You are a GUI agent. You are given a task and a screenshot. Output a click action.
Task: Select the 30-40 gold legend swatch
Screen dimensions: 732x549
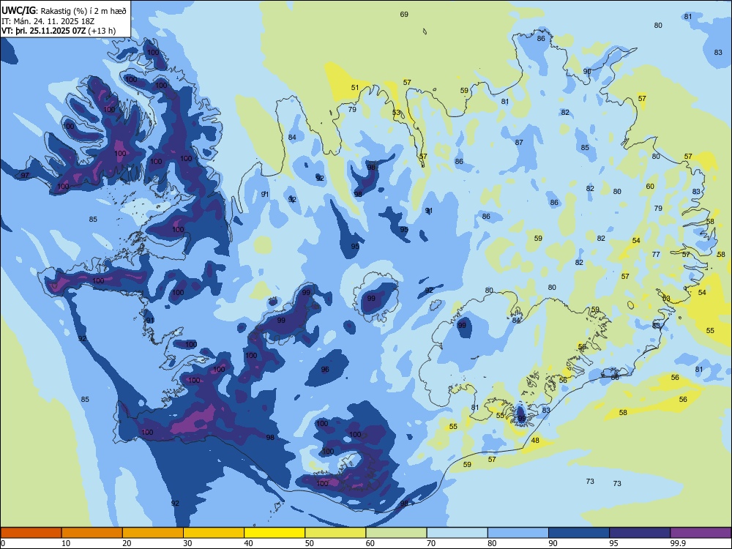[214, 533]
